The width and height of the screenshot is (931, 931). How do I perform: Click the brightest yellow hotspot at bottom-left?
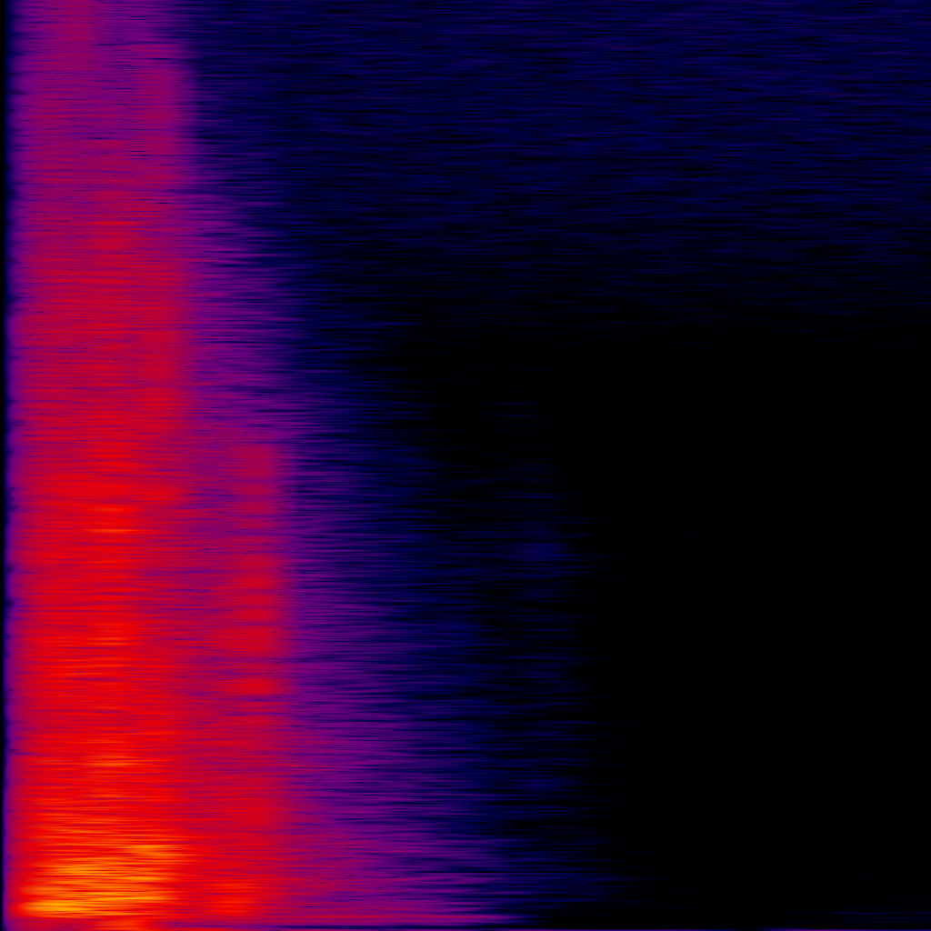55,906
